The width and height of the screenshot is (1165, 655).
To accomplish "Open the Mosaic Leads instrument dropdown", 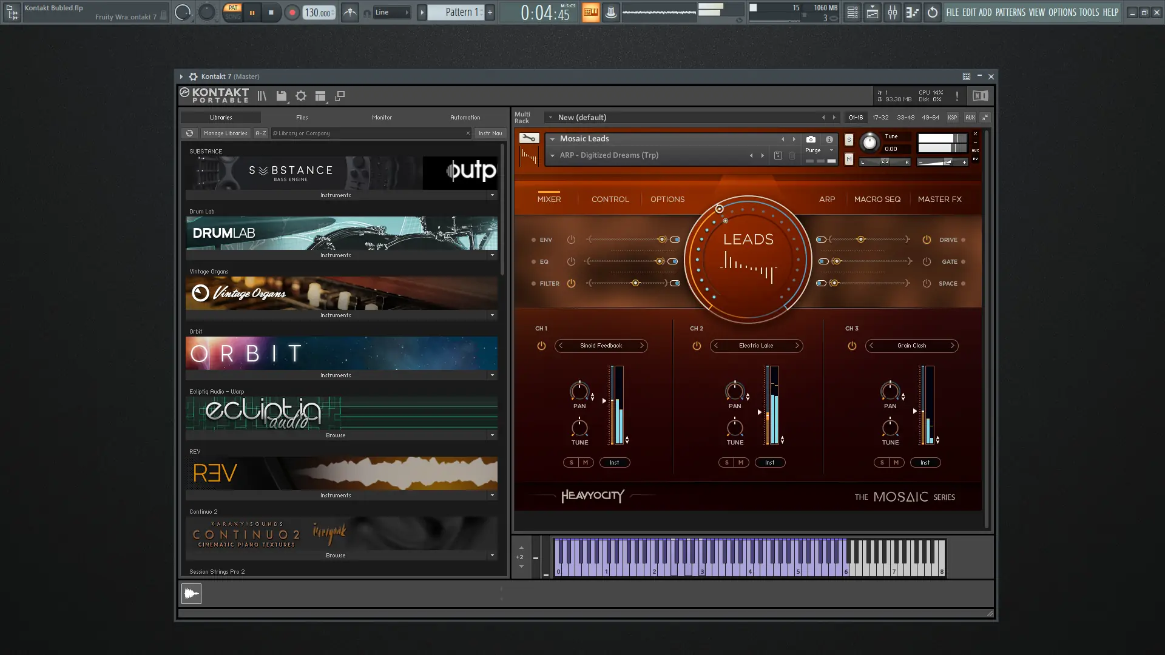I will (552, 139).
